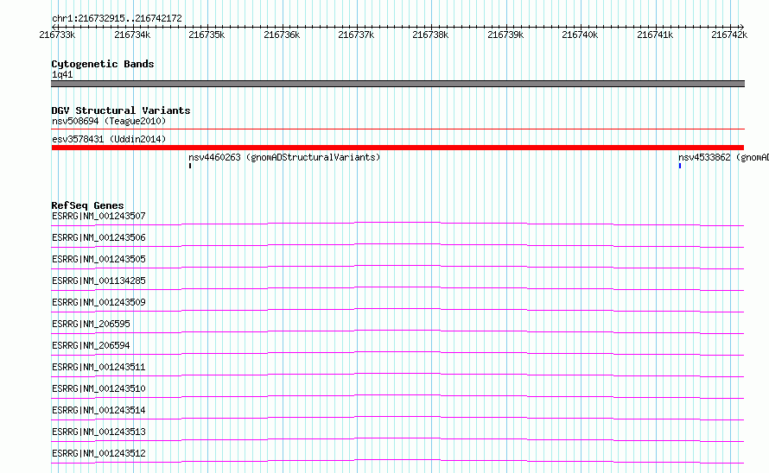Select transcript ESRRG|NM_206594
The height and width of the screenshot is (473, 769).
[x=91, y=345]
